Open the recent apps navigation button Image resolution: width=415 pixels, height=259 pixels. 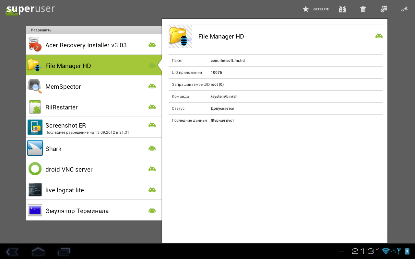[x=64, y=252]
